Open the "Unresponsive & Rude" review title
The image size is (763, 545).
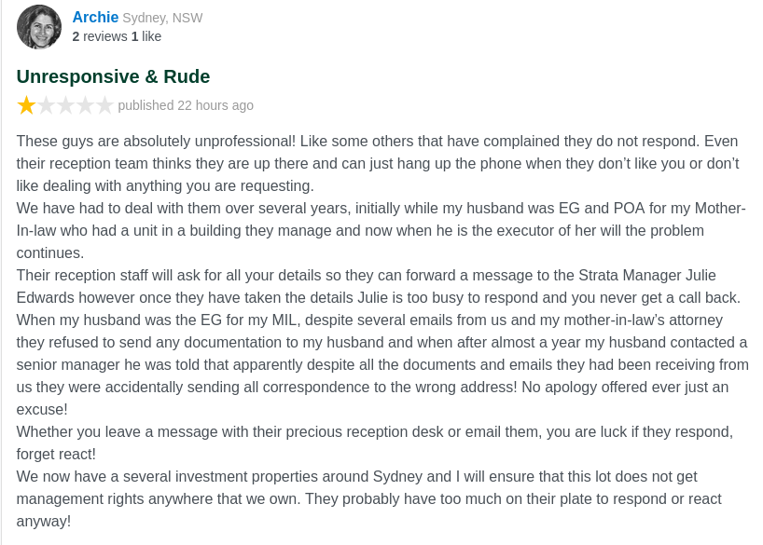113,76
